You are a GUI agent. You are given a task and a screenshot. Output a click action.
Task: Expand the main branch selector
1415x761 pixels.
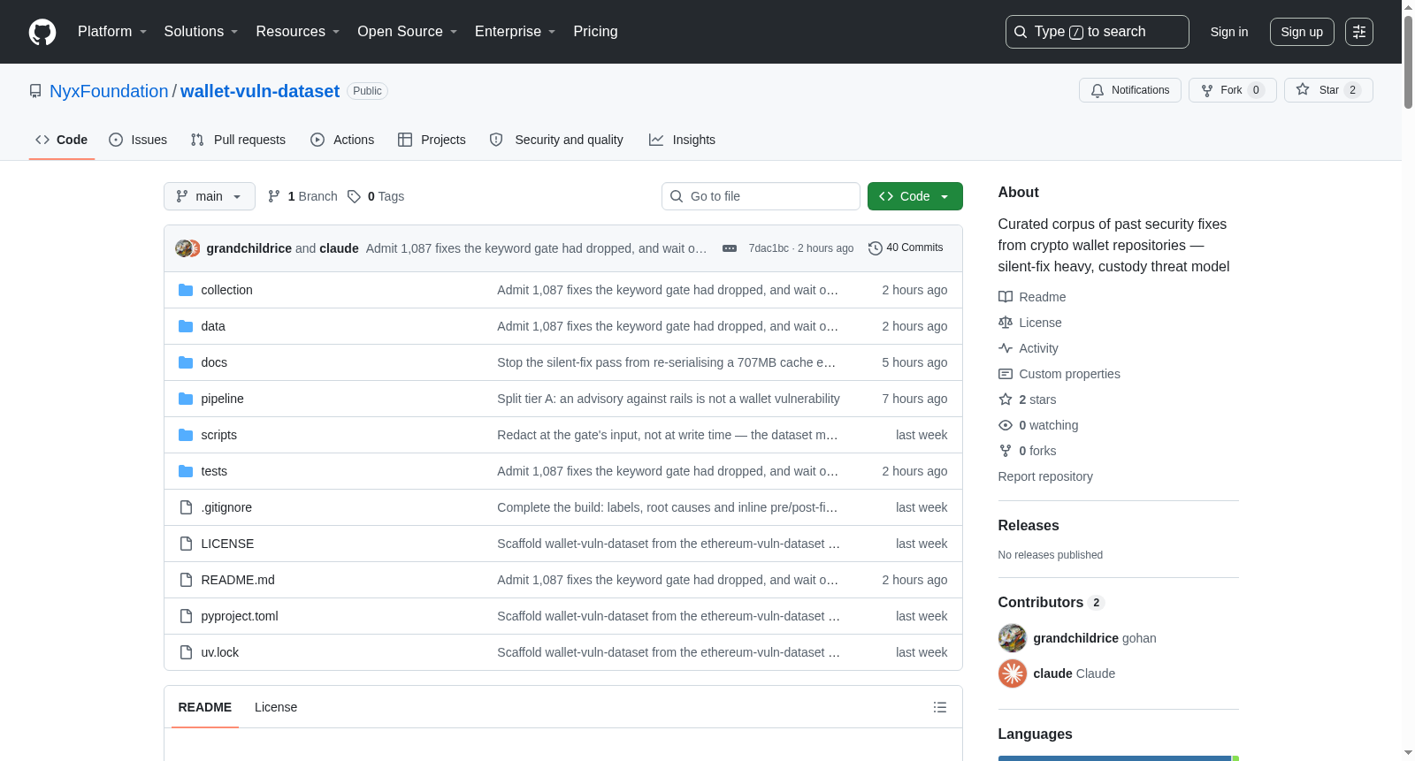(x=210, y=196)
